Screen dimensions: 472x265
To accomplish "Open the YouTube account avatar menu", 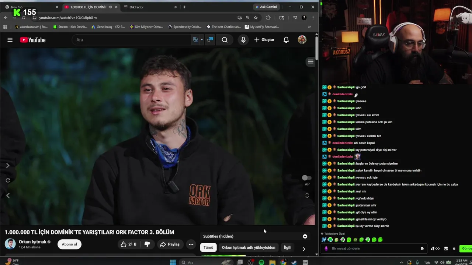I will [x=302, y=40].
